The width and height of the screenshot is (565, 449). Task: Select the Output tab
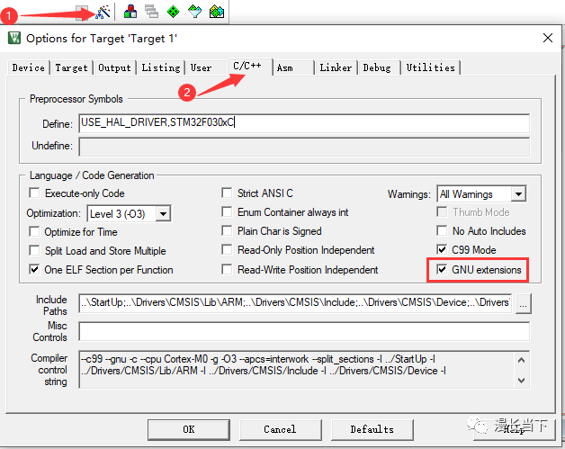tap(114, 67)
